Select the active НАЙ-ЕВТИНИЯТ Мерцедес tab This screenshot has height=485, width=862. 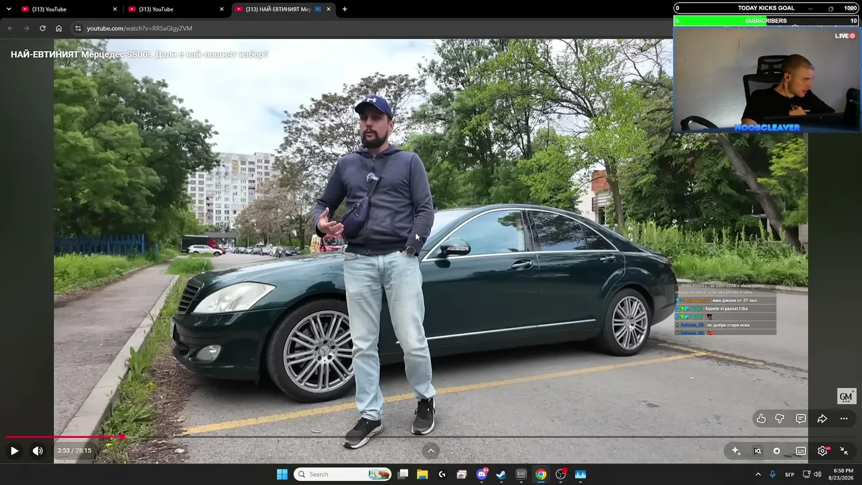pos(283,9)
